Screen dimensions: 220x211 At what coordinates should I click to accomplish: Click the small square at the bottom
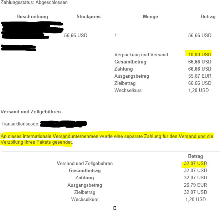click(x=114, y=208)
